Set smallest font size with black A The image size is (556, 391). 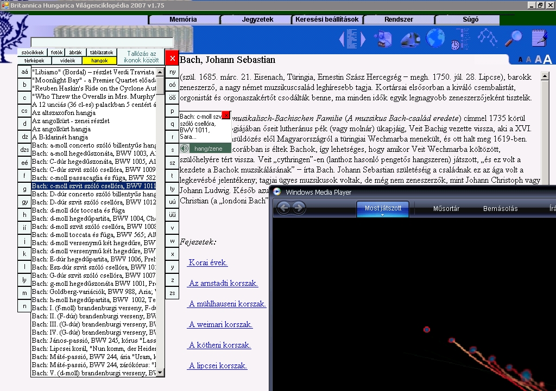tap(520, 60)
